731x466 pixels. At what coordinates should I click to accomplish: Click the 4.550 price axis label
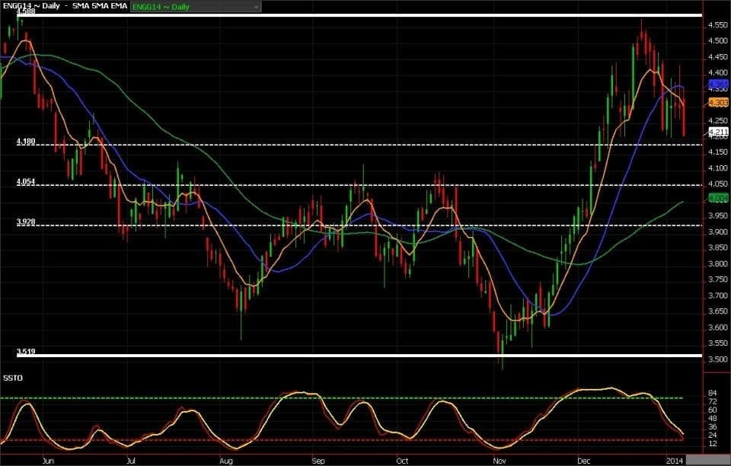(x=717, y=25)
